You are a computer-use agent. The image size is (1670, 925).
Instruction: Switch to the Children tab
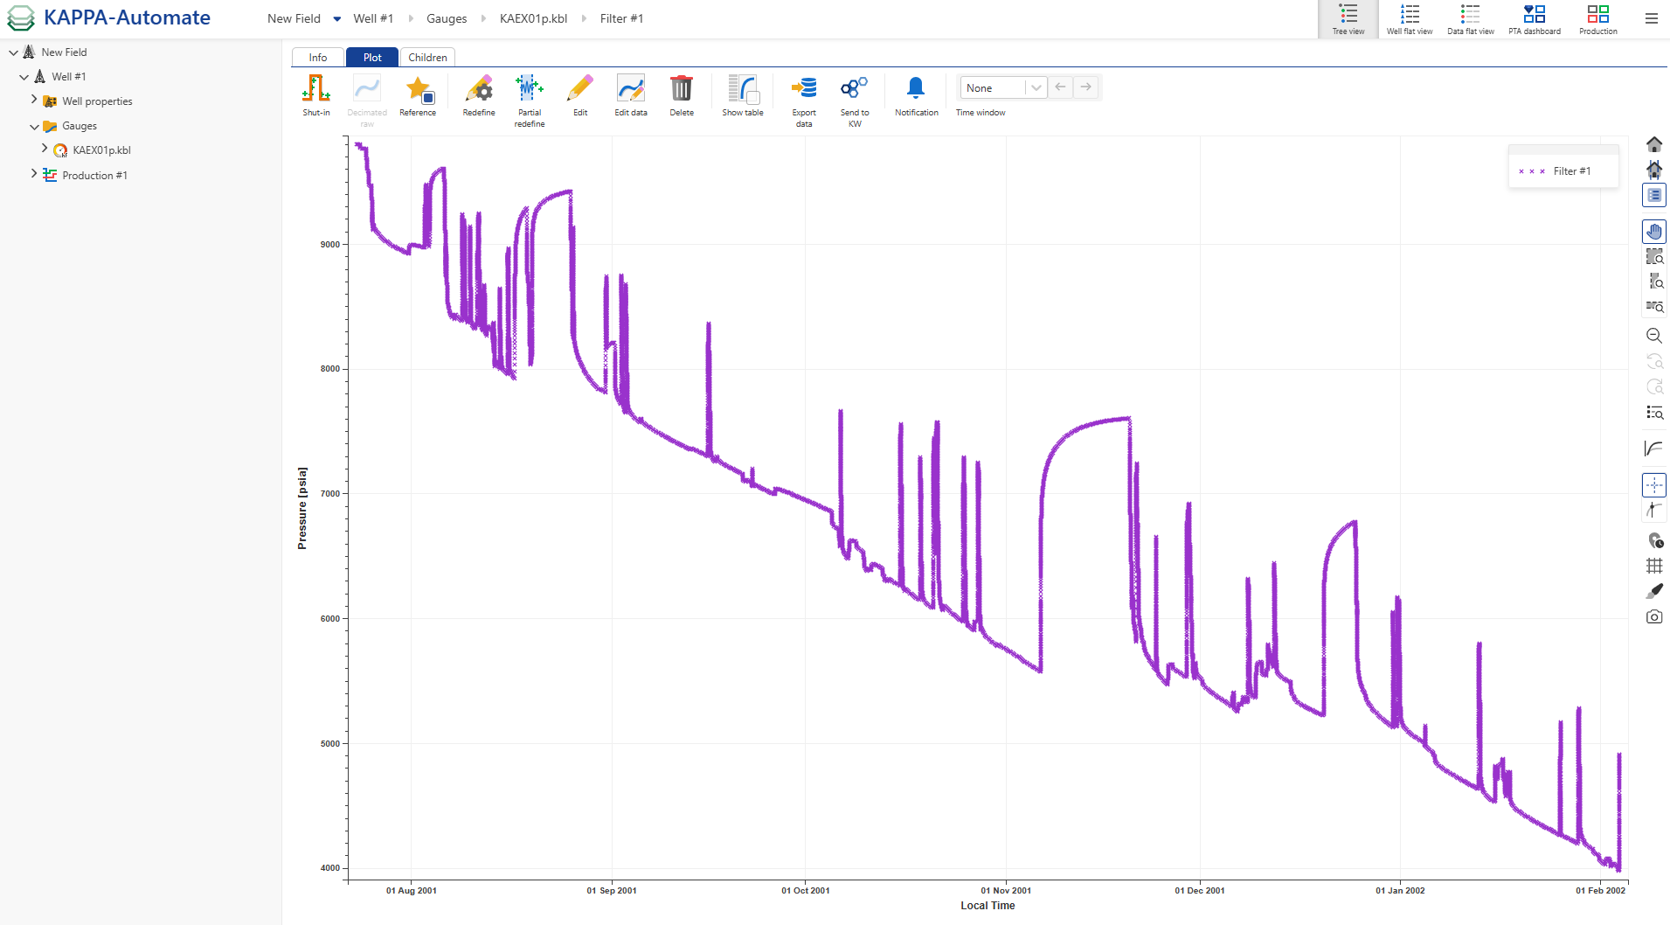coord(426,57)
